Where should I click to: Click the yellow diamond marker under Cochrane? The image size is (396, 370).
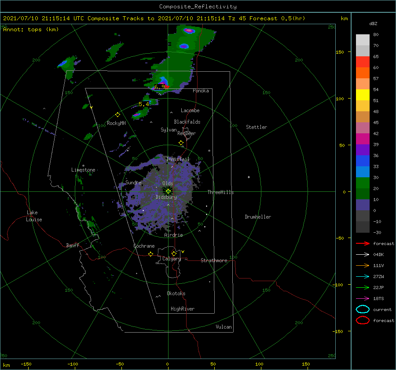150,254
